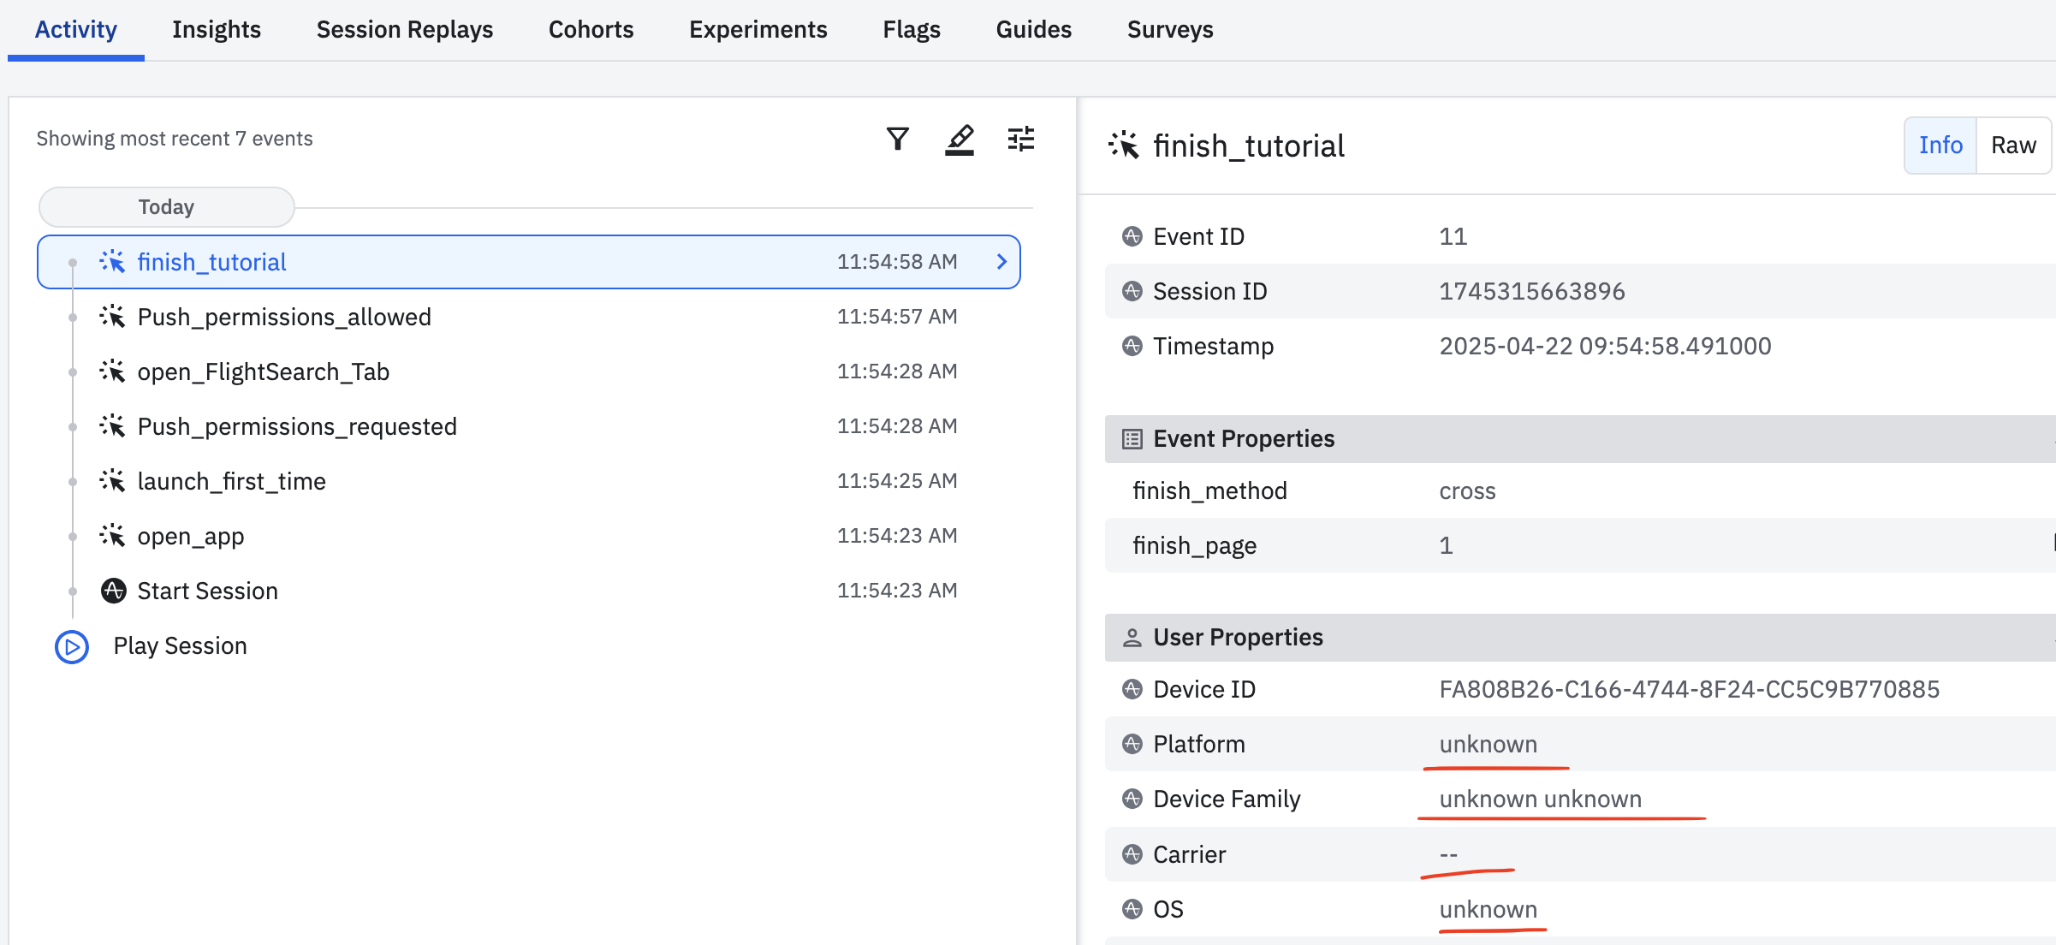Select the Push_permissions_allowed event
Screen dimensions: 2056x945
point(284,317)
